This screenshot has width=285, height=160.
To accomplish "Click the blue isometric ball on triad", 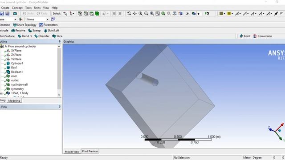I will (x=280, y=130).
